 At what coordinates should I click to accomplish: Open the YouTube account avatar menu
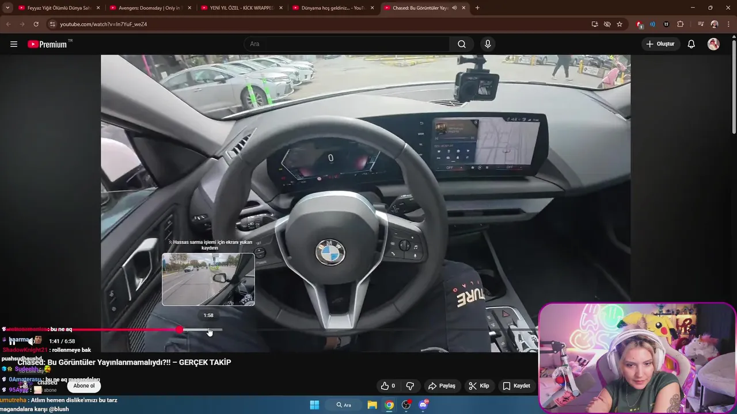(713, 44)
